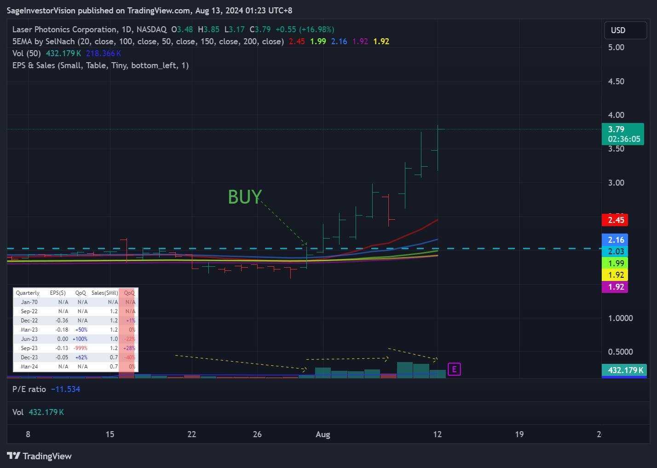
Task: Click the volume average 218.366K in legend
Action: pos(104,53)
